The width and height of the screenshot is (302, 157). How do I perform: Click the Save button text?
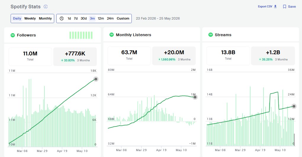[292, 7]
